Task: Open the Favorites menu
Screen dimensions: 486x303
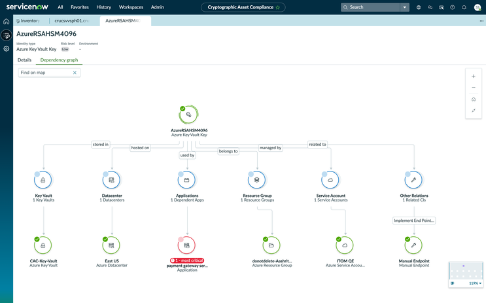Action: [80, 7]
